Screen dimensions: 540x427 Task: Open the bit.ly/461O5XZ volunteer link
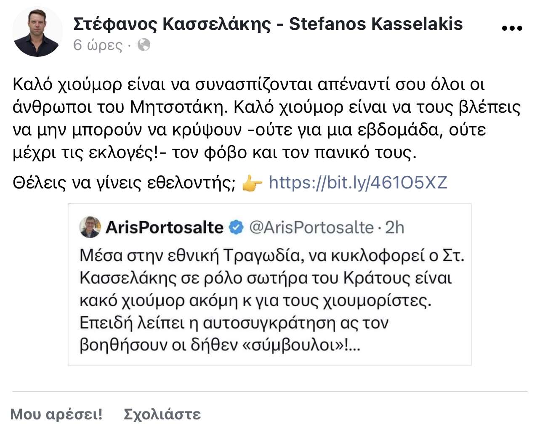coord(358,183)
